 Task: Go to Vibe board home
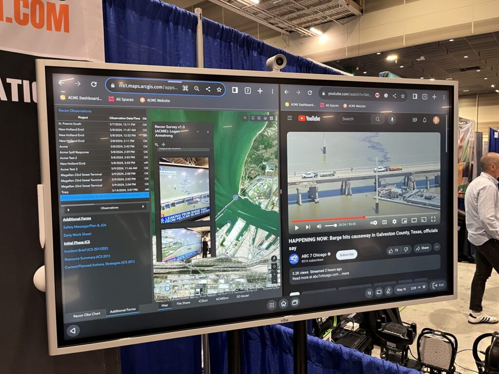284,304
